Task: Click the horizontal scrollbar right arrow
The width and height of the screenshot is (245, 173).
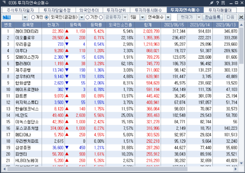Action: tap(236, 169)
